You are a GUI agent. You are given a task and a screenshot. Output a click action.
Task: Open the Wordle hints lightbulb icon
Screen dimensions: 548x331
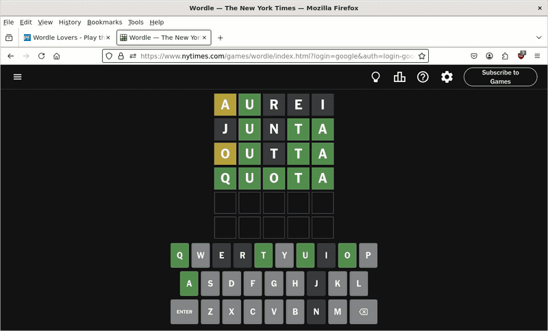pyautogui.click(x=375, y=77)
